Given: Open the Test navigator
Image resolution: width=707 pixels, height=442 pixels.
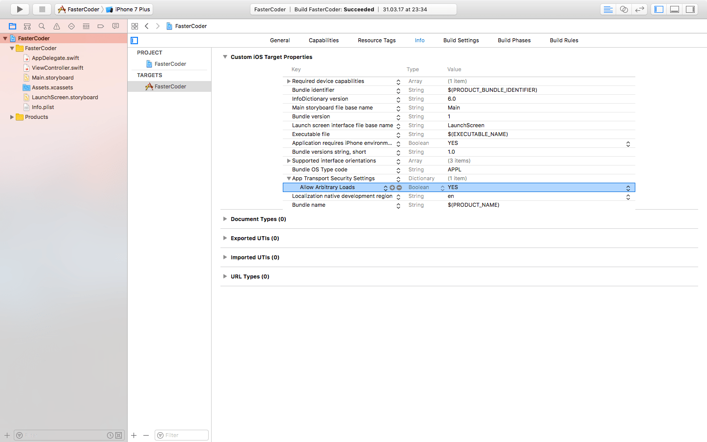Looking at the screenshot, I should 71,26.
